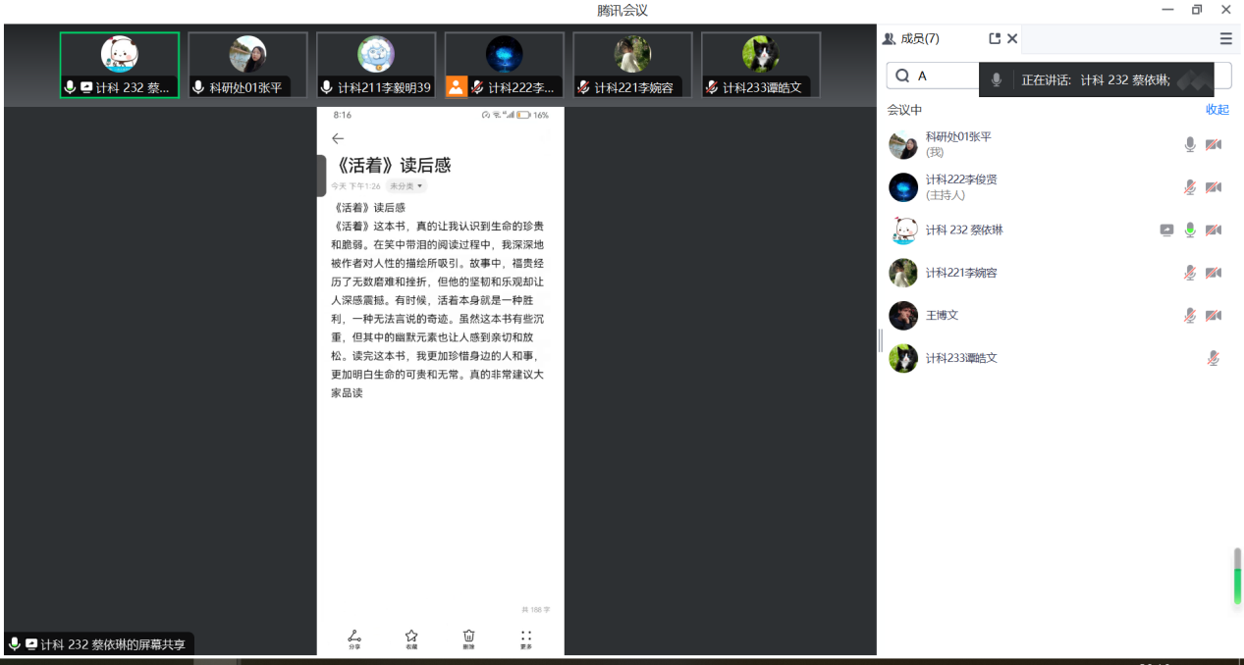The image size is (1244, 665).
Task: Click muted mic icon of 计科233谭皓文 in list
Action: [1214, 359]
